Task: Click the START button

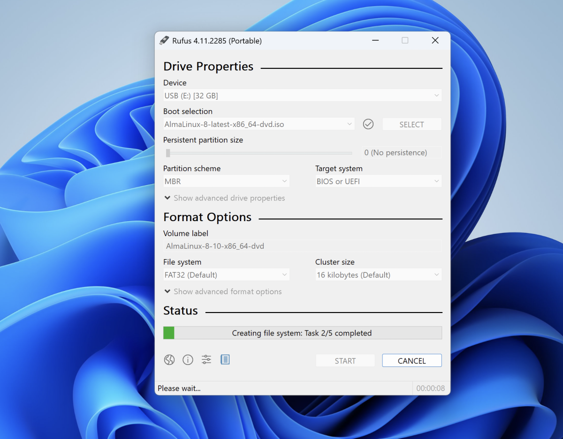Action: pos(345,361)
